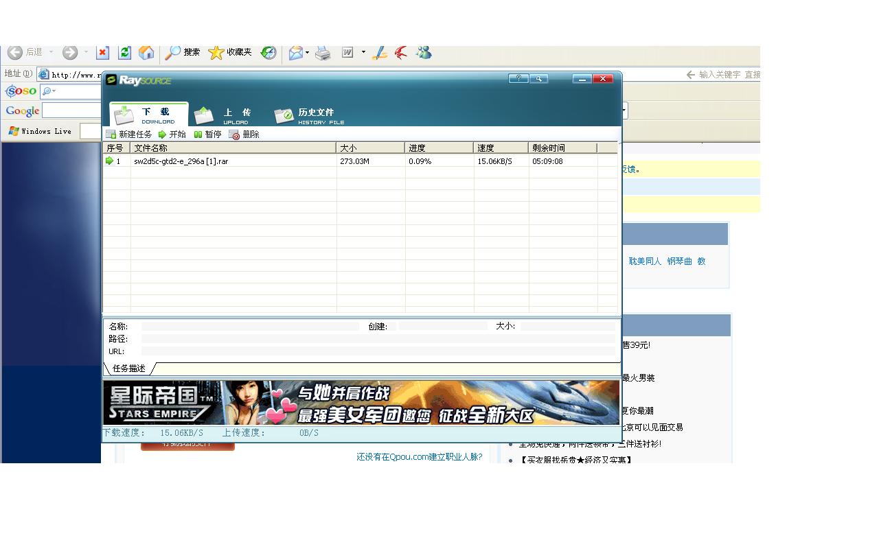Stop page loading with red X icon
This screenshot has height=549, width=879.
click(x=102, y=53)
